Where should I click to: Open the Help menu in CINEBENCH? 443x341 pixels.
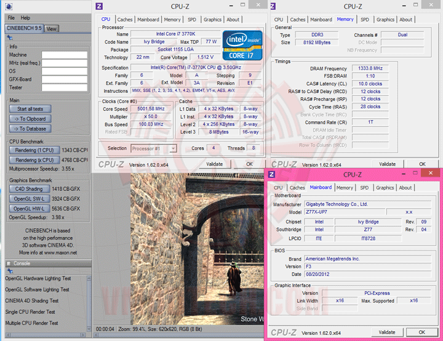tap(25, 18)
